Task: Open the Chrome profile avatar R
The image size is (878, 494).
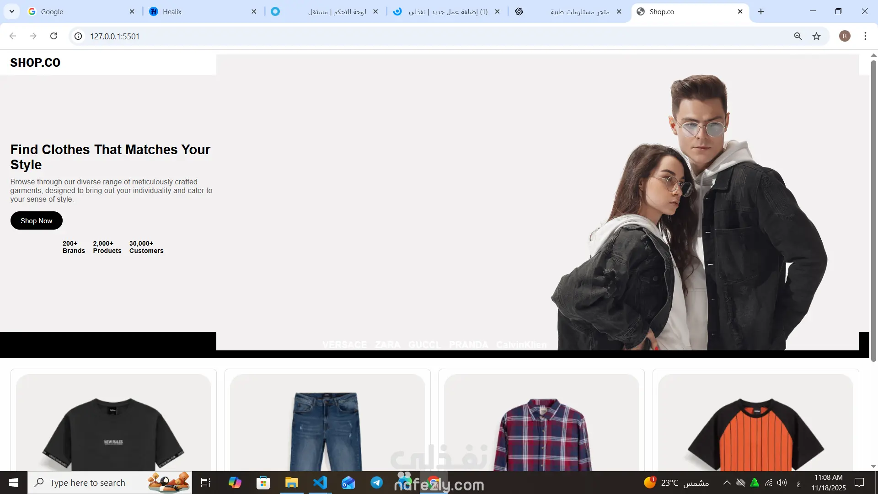Action: pyautogui.click(x=845, y=36)
